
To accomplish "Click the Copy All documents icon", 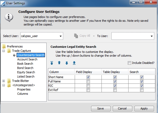I will coord(76,36).
